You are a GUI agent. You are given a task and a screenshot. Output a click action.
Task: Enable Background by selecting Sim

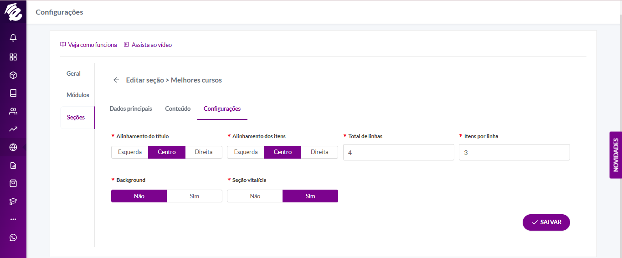coord(195,196)
